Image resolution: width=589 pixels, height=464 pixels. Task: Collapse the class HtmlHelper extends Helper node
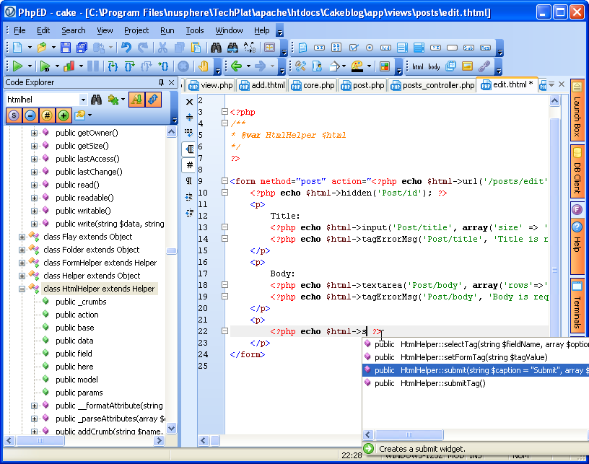22,289
